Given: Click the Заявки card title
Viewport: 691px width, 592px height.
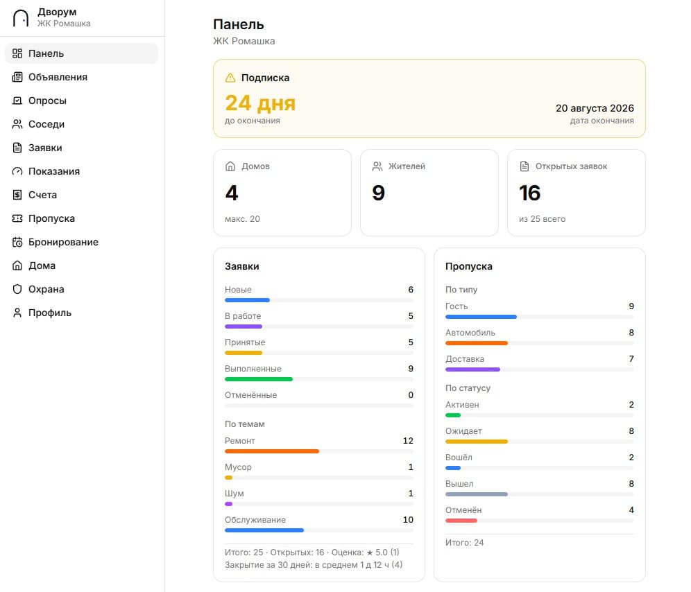Looking at the screenshot, I should (x=242, y=266).
